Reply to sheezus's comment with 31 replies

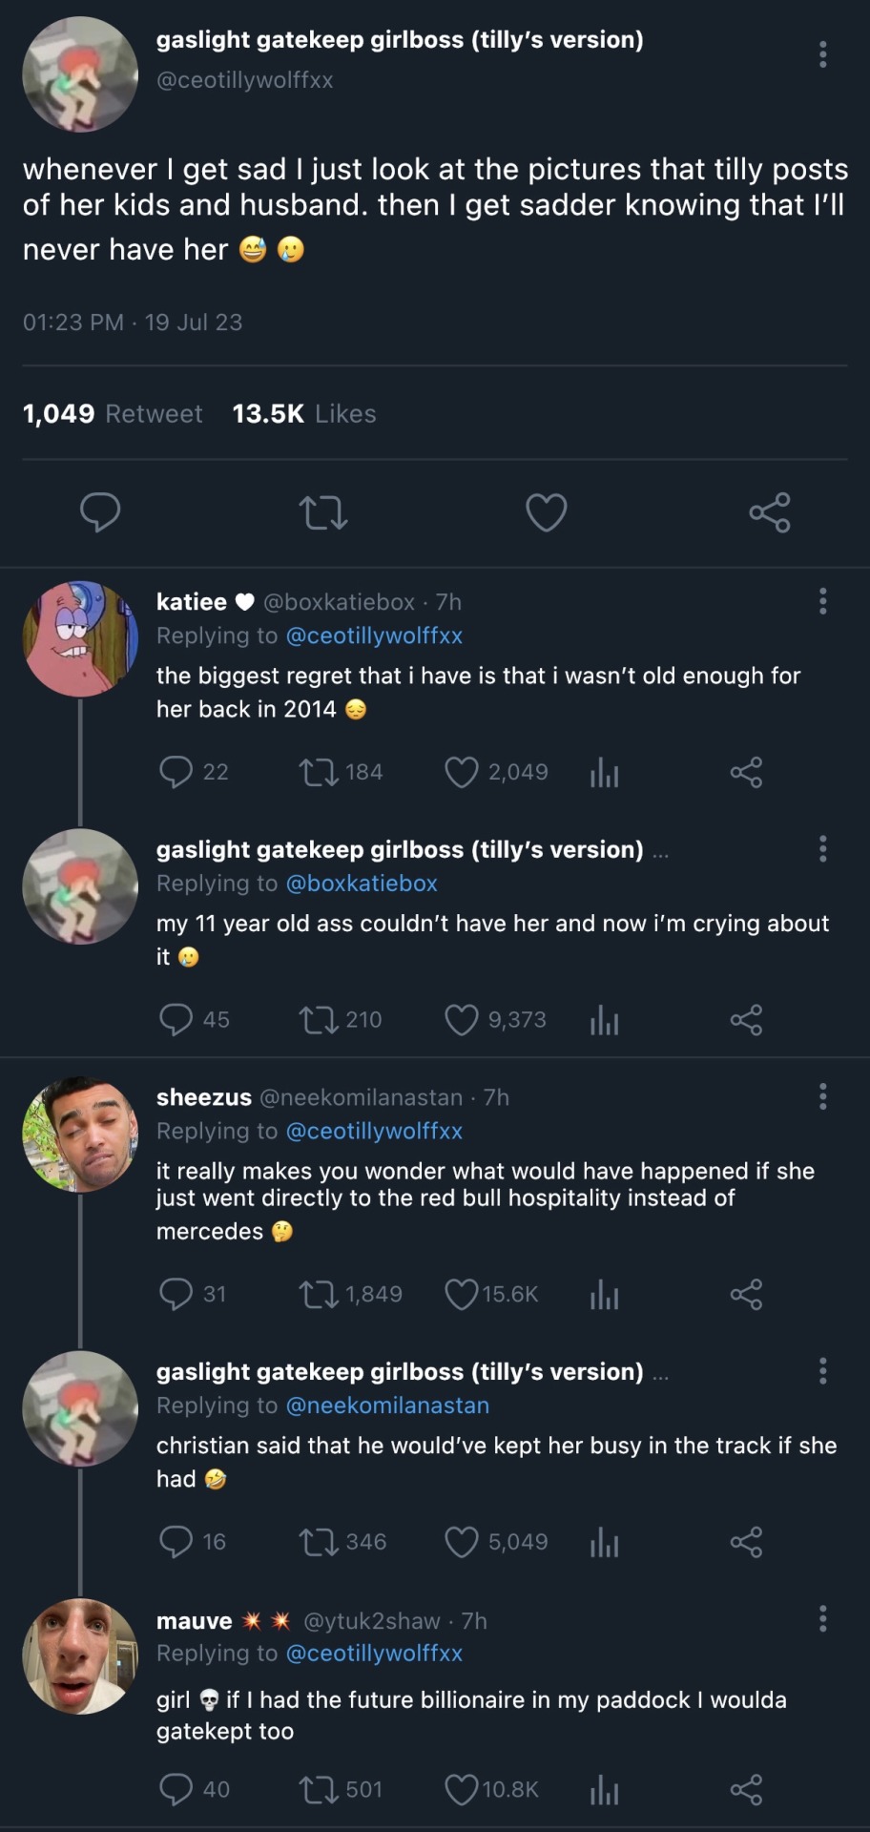point(176,1295)
